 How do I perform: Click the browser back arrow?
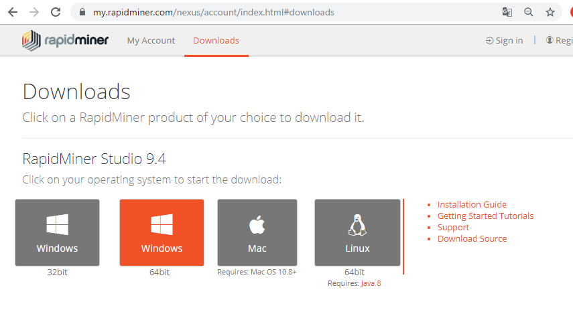tap(12, 12)
